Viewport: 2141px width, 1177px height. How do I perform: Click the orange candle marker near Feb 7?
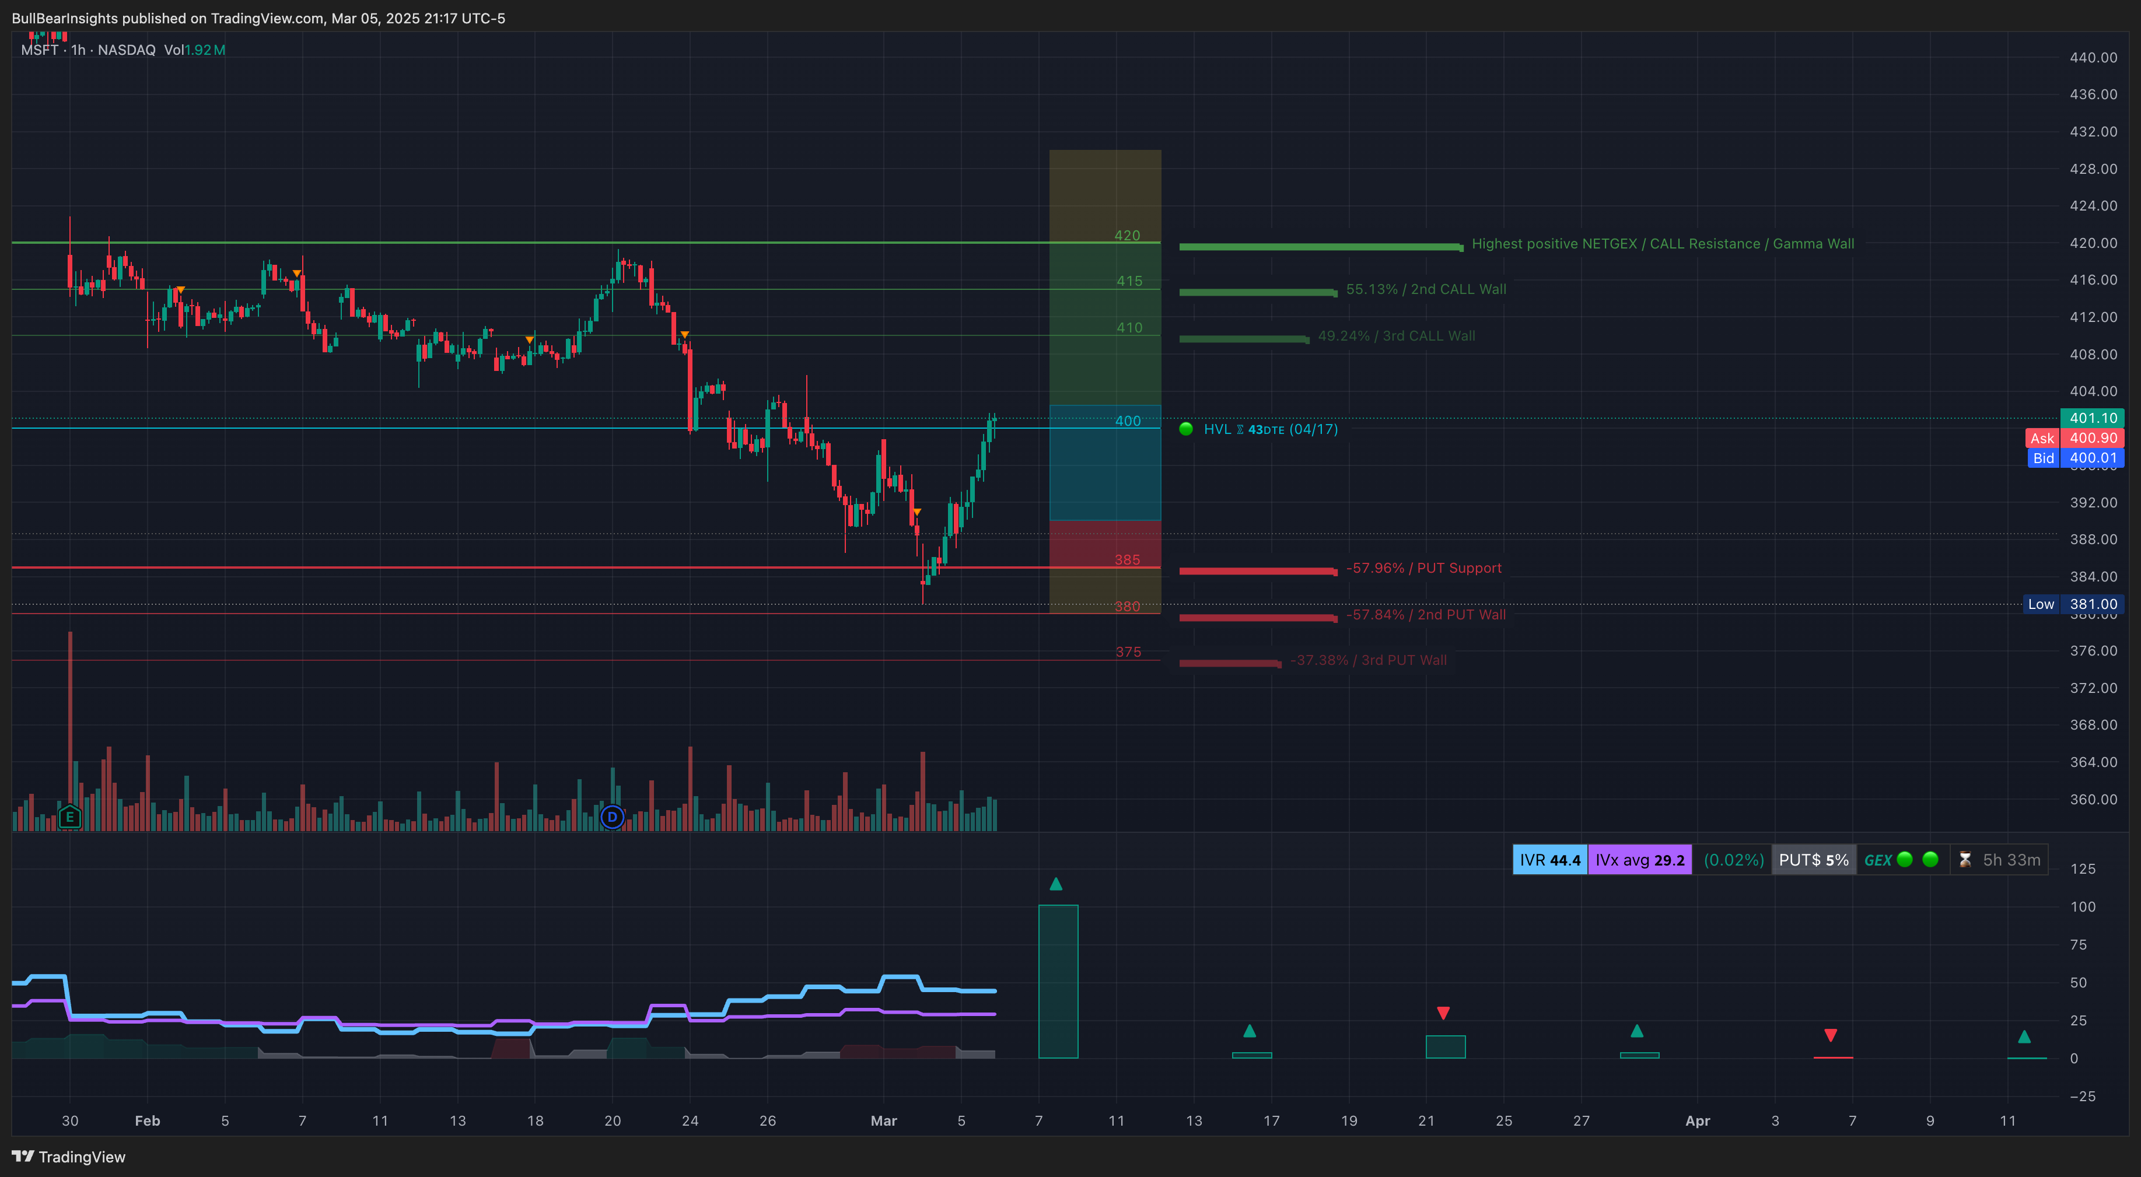(x=297, y=274)
